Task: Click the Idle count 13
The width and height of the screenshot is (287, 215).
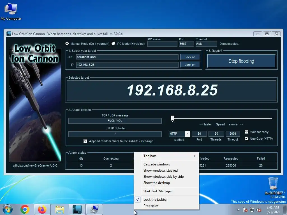Action: [x=81, y=165]
